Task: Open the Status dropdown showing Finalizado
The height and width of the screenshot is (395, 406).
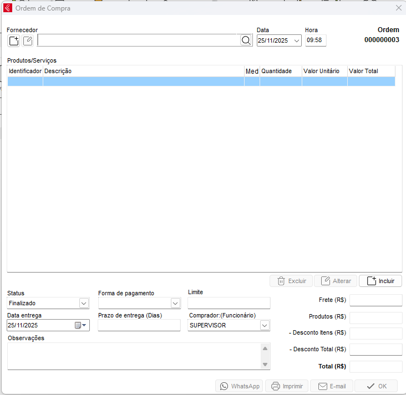Action: 84,303
